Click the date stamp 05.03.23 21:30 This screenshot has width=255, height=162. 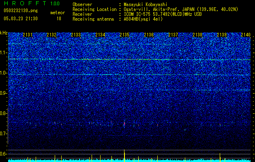pos(21,19)
